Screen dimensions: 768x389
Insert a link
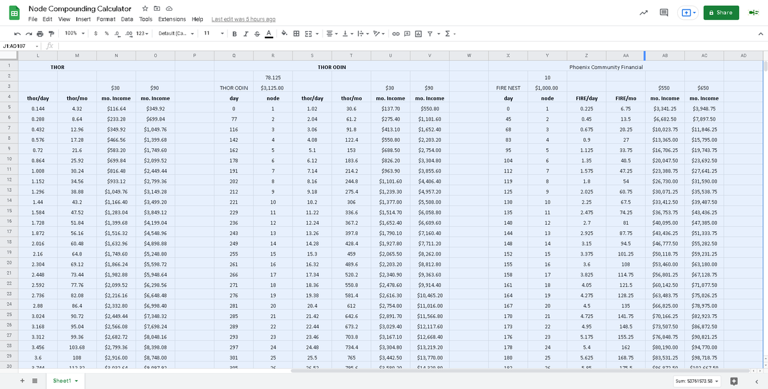click(x=396, y=33)
